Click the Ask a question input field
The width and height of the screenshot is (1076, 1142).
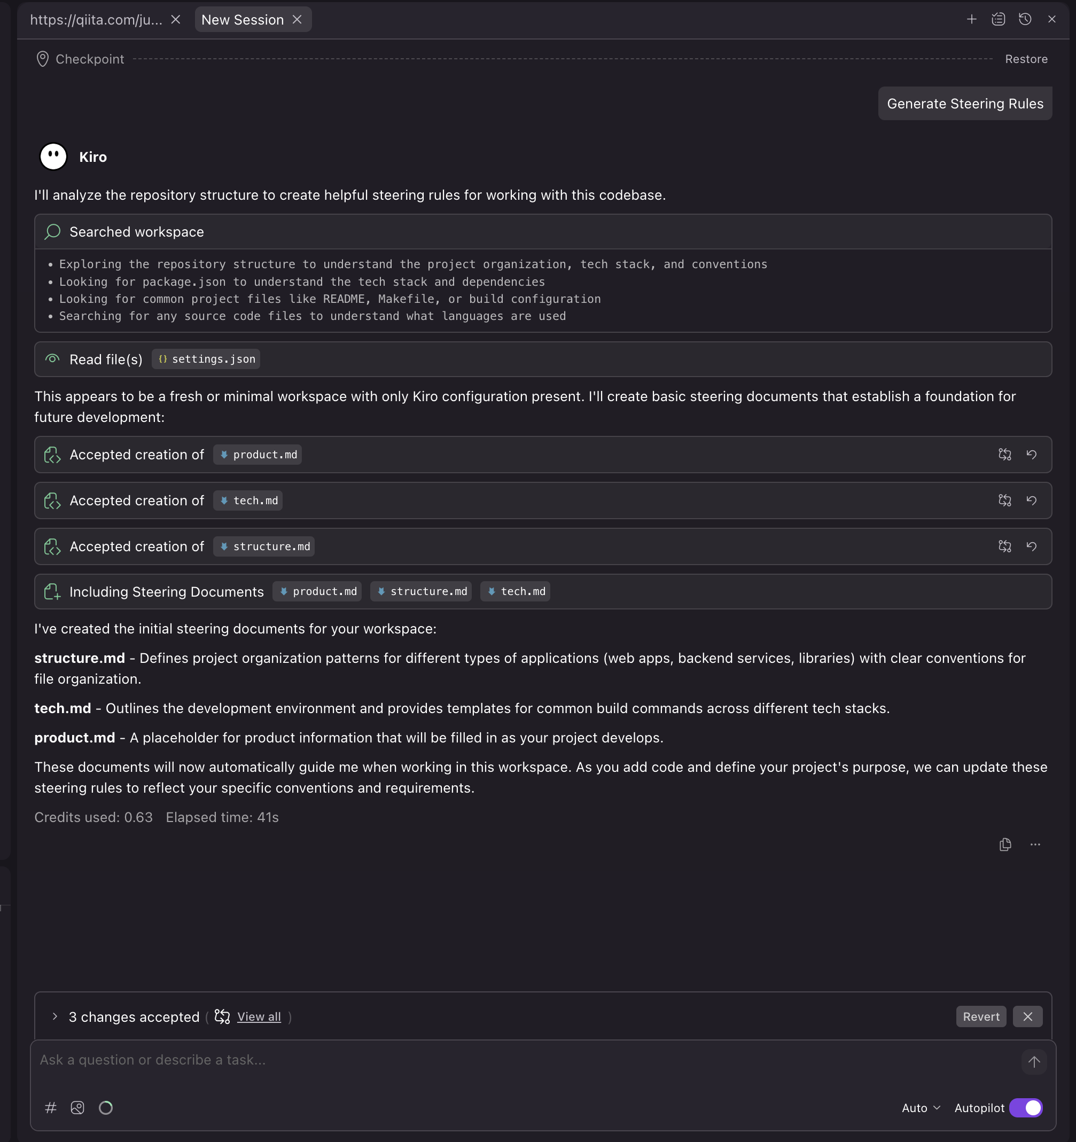tap(517, 1060)
